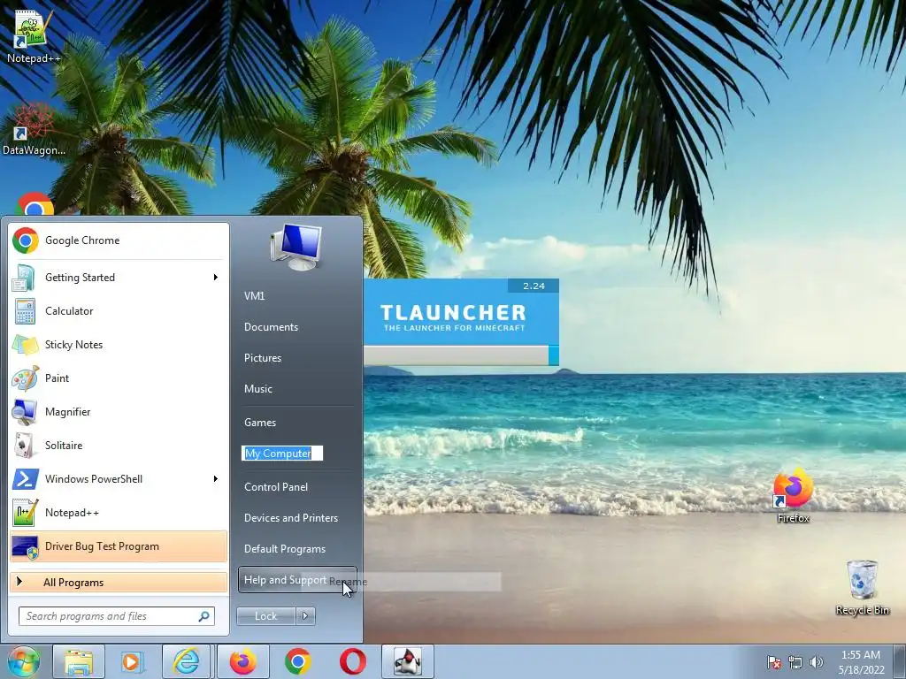906x679 pixels.
Task: Click the Windows Start orb
Action: pyautogui.click(x=23, y=661)
